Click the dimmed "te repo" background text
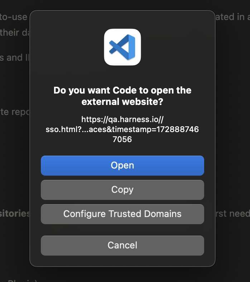Viewport: 250px width, 282px height. click(14, 112)
